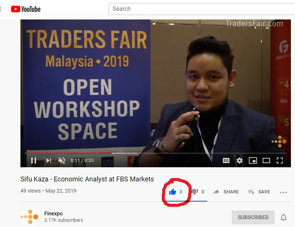
Task: Share this video
Action: (226, 192)
